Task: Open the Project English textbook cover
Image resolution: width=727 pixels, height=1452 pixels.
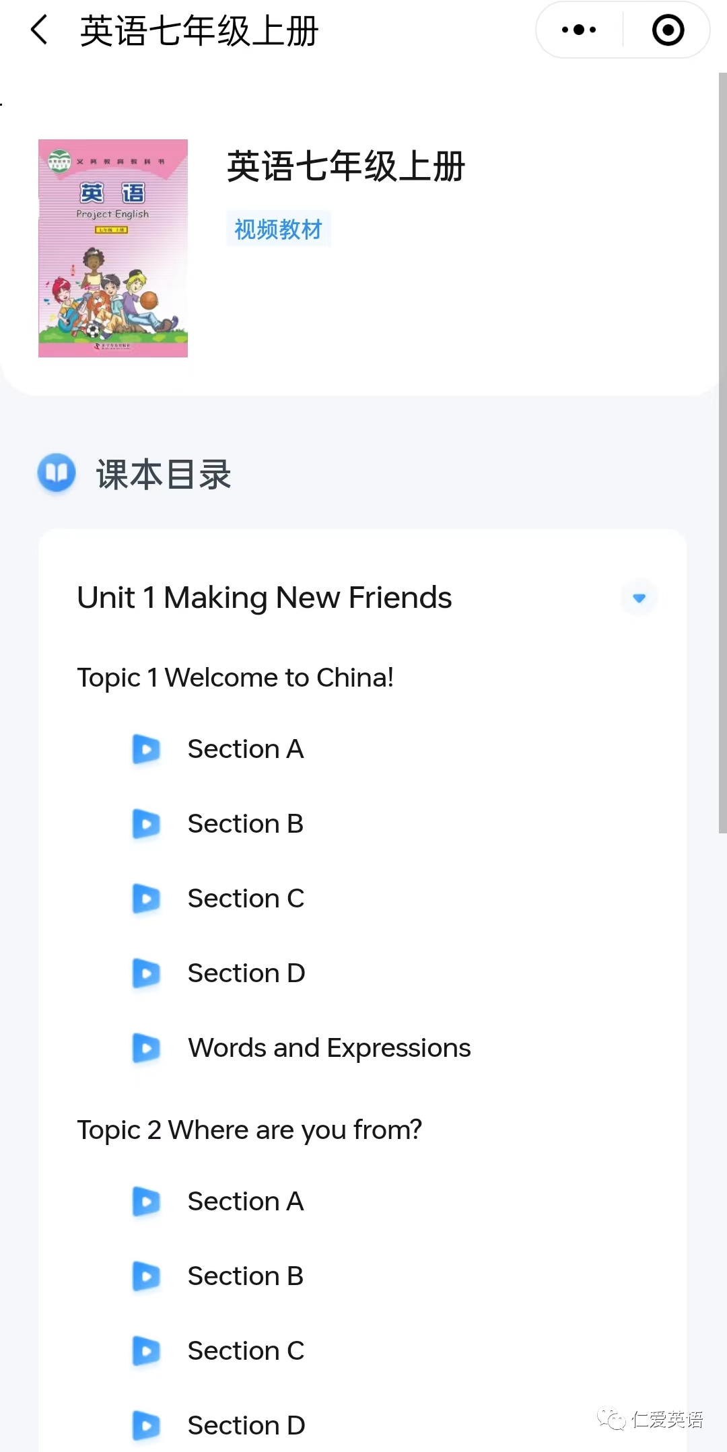Action: point(113,248)
